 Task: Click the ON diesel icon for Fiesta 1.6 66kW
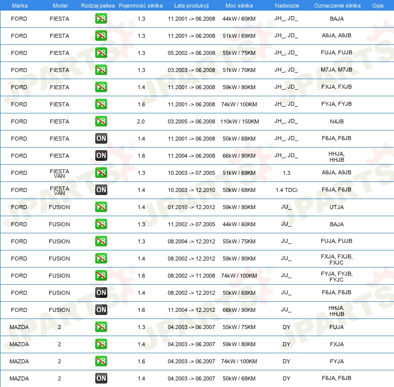click(x=101, y=156)
